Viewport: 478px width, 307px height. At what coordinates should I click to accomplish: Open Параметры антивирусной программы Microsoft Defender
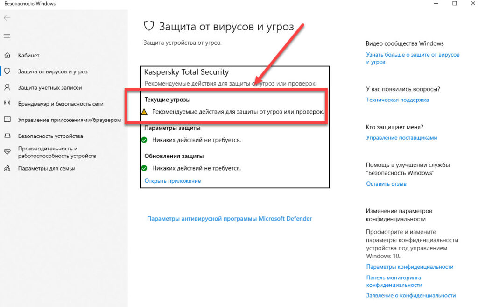[229, 218]
